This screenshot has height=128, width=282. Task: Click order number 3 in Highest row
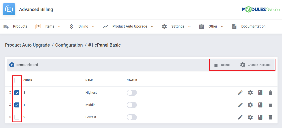(24, 93)
